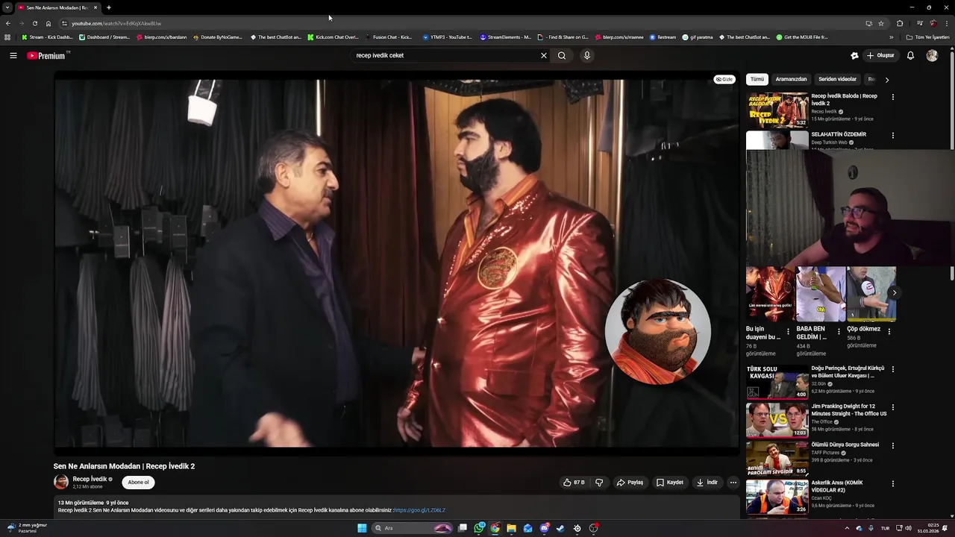Go to the YouTube Premium home logo
Image resolution: width=955 pixels, height=537 pixels.
click(48, 55)
